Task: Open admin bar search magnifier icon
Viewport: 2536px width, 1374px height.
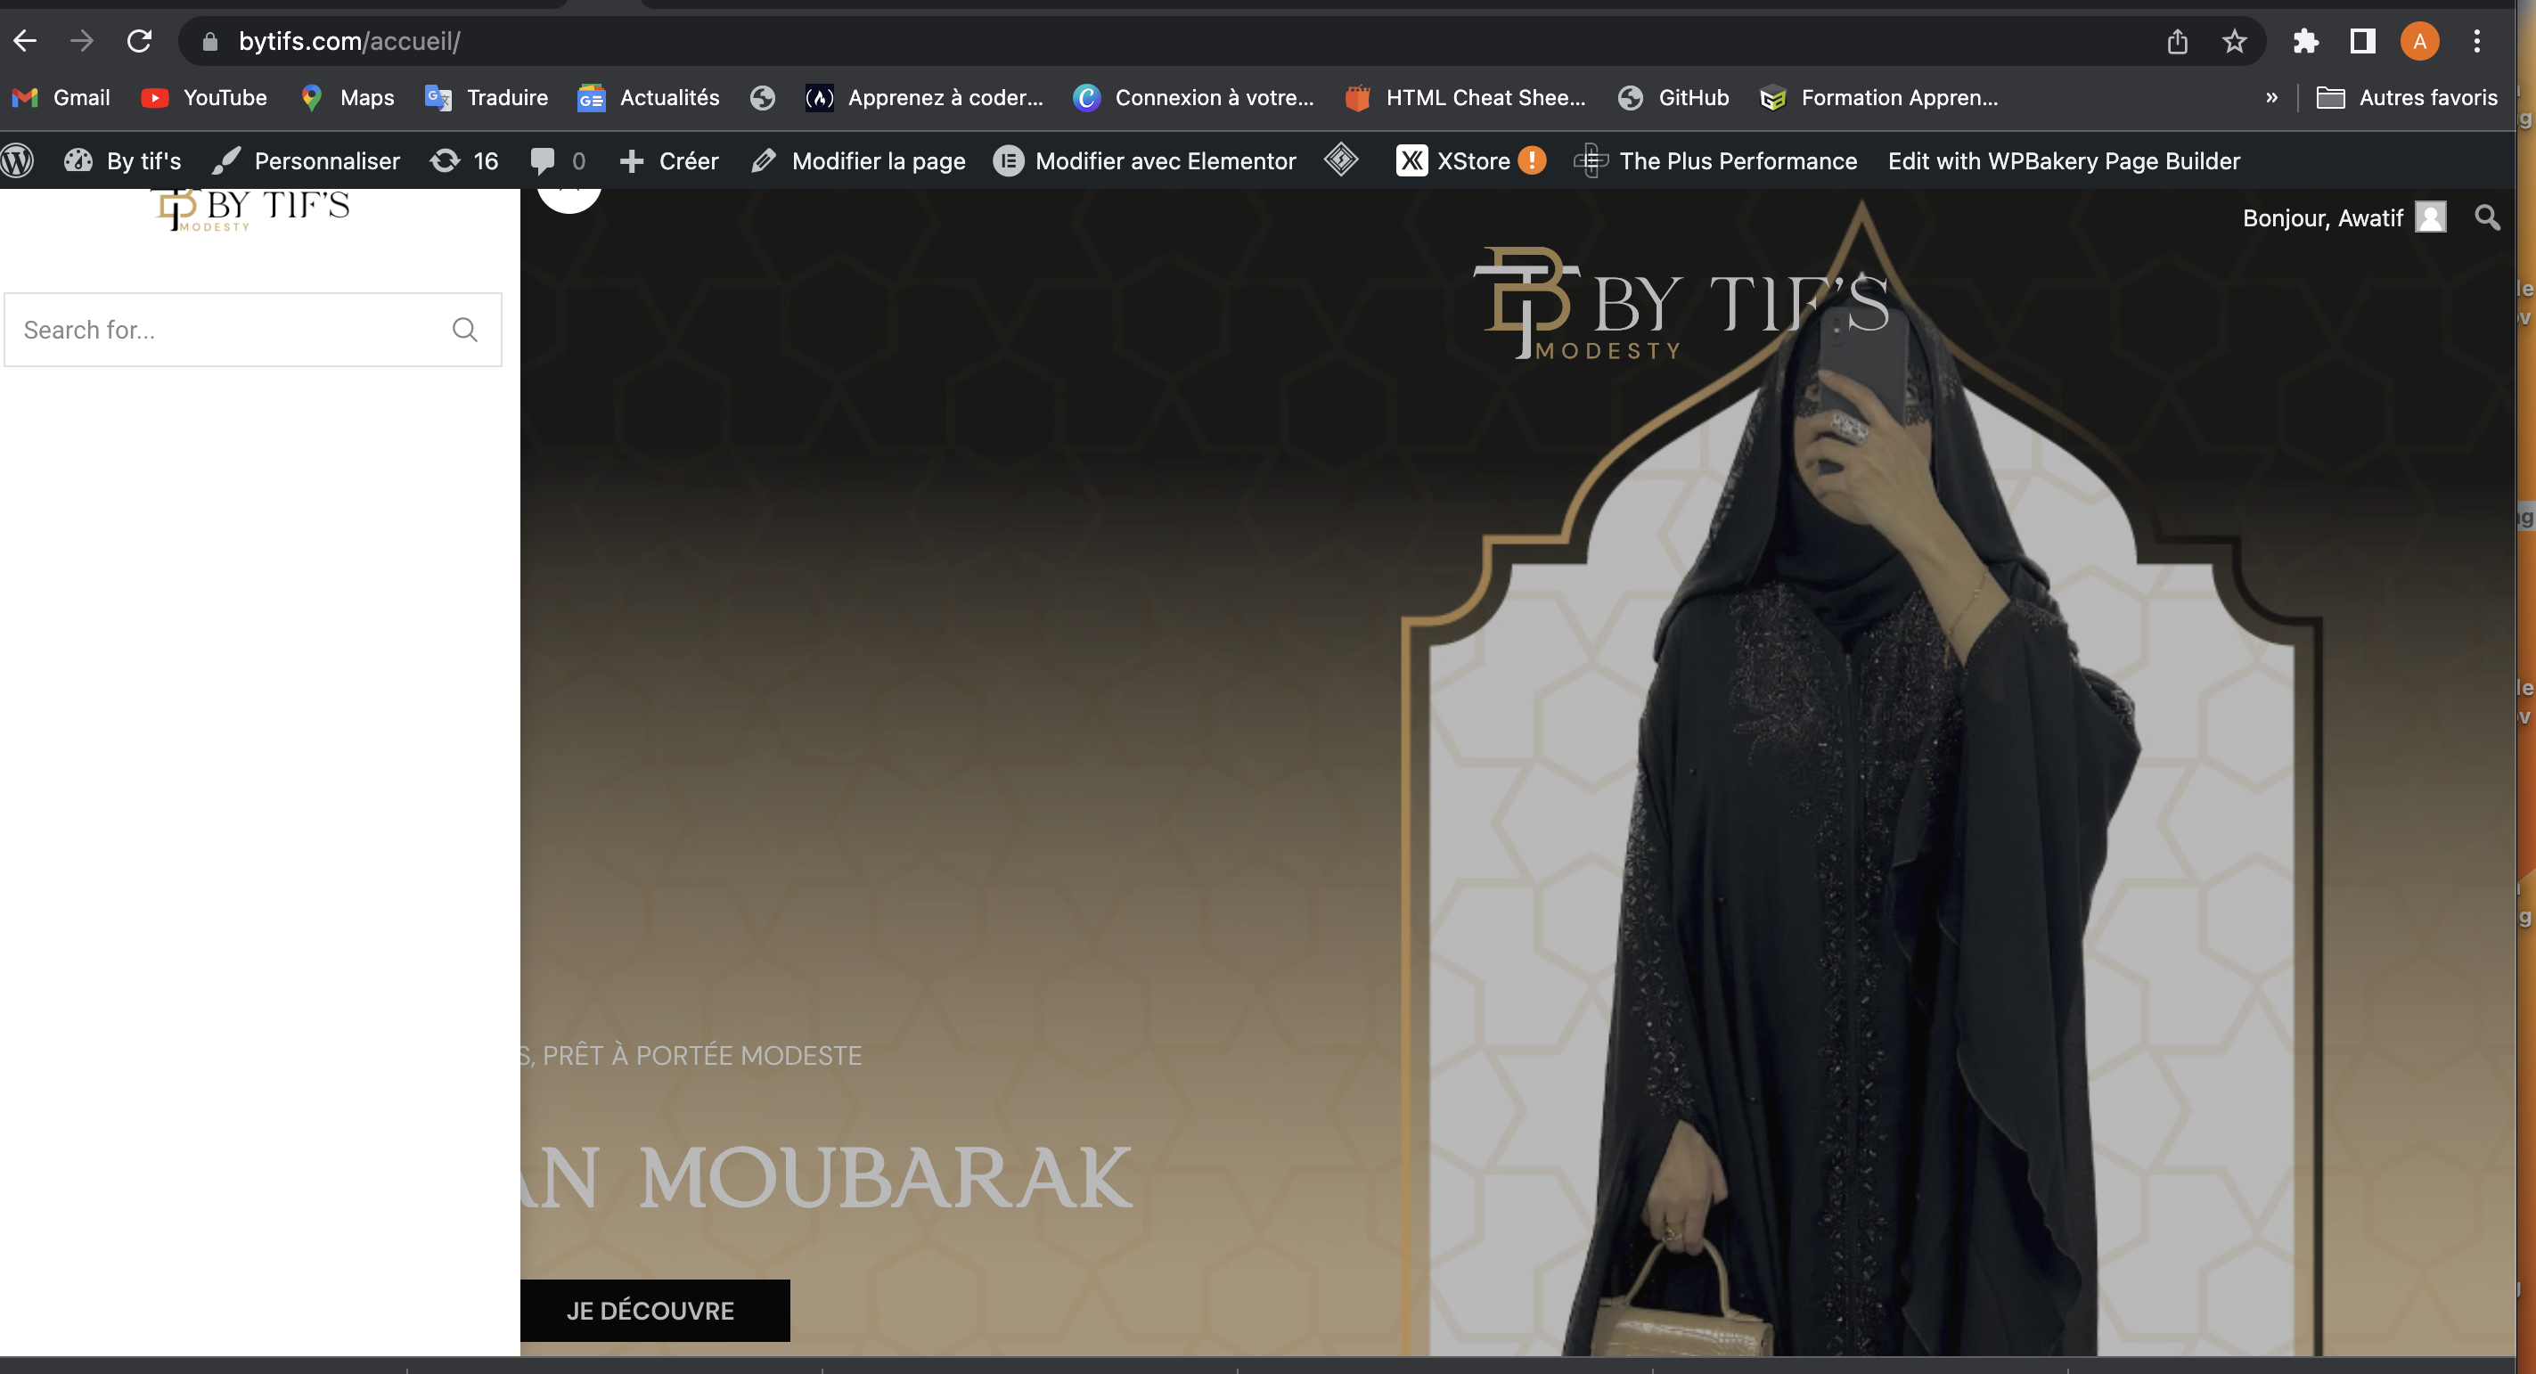Action: click(x=2487, y=217)
